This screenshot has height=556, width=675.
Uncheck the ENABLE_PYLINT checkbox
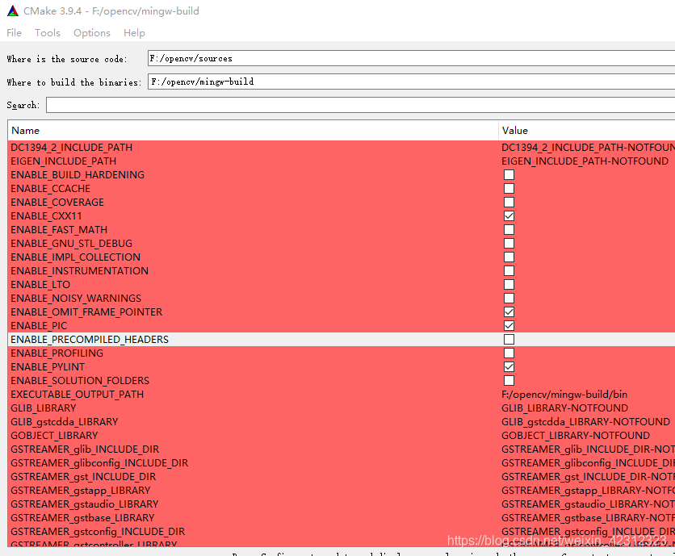[x=509, y=367]
